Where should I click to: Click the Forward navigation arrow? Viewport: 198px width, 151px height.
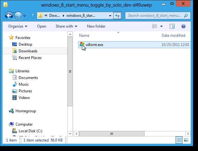pos(18,15)
